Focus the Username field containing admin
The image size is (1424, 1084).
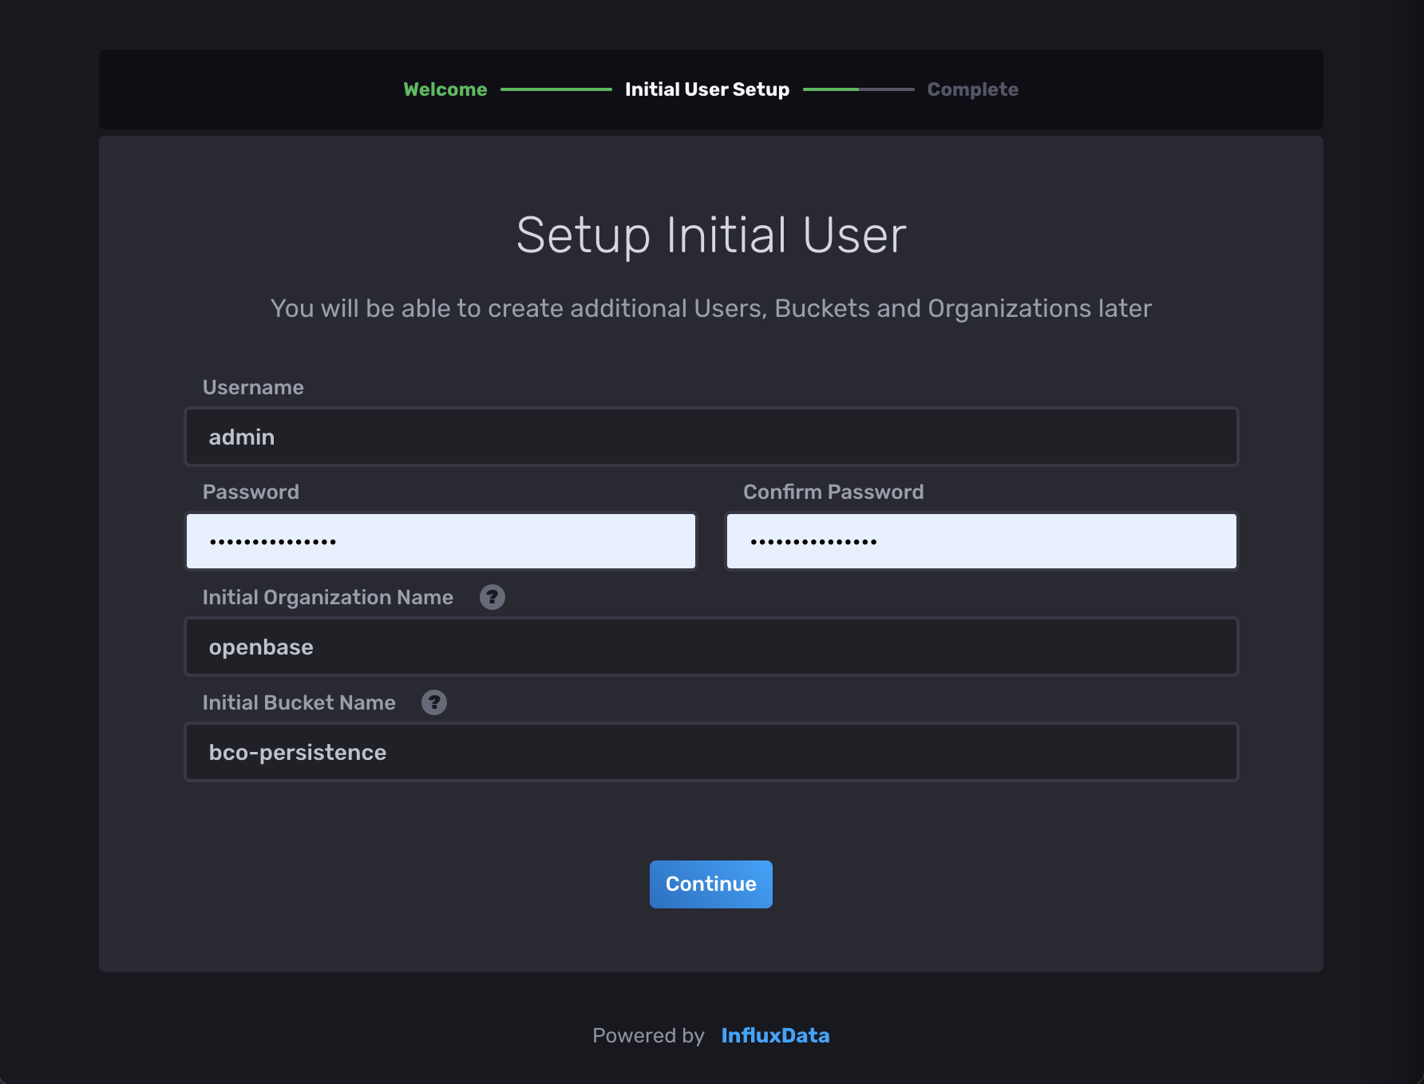click(x=710, y=437)
